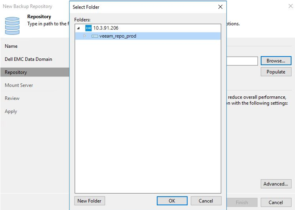Go to the Dell EMC Data Domain step
The image size is (295, 210).
(x=28, y=59)
